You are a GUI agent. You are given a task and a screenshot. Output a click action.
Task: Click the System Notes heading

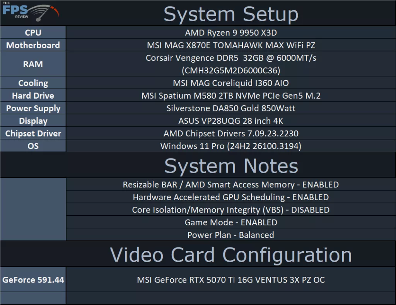(231, 166)
